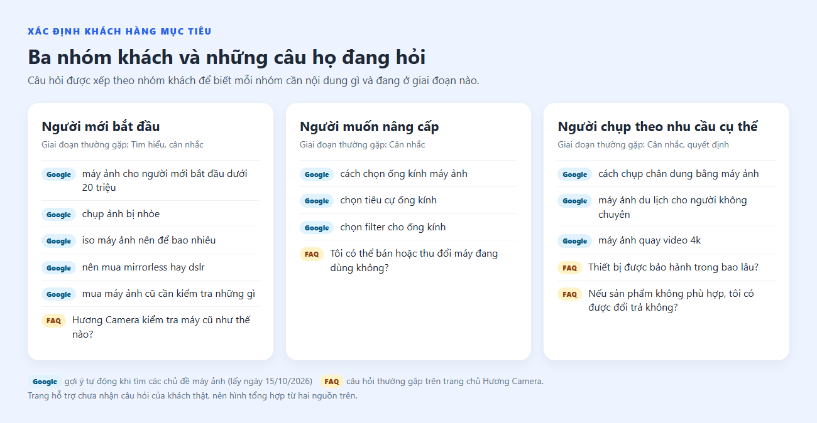Viewport: 817px width, 423px height.
Task: Select the query "cách chọn ống kính máy ảnh"
Action: click(404, 174)
